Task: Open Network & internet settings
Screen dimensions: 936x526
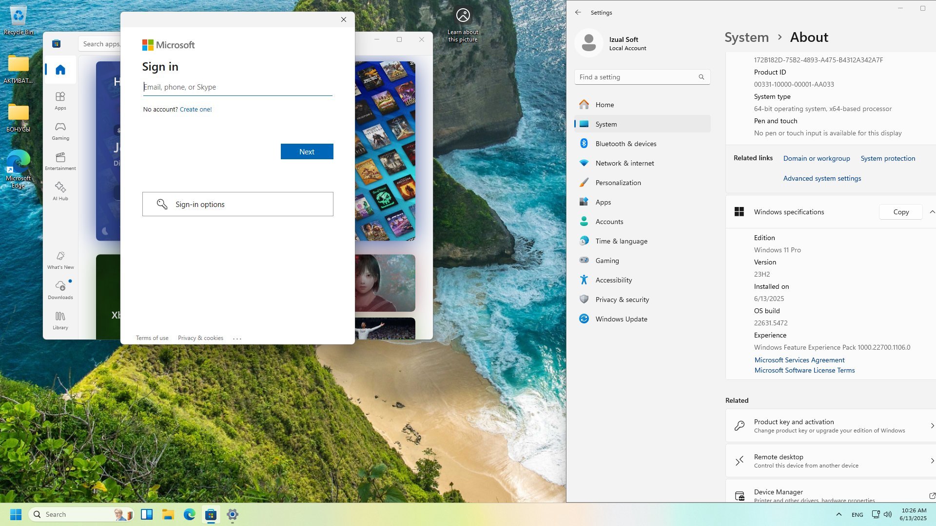Action: 642,163
